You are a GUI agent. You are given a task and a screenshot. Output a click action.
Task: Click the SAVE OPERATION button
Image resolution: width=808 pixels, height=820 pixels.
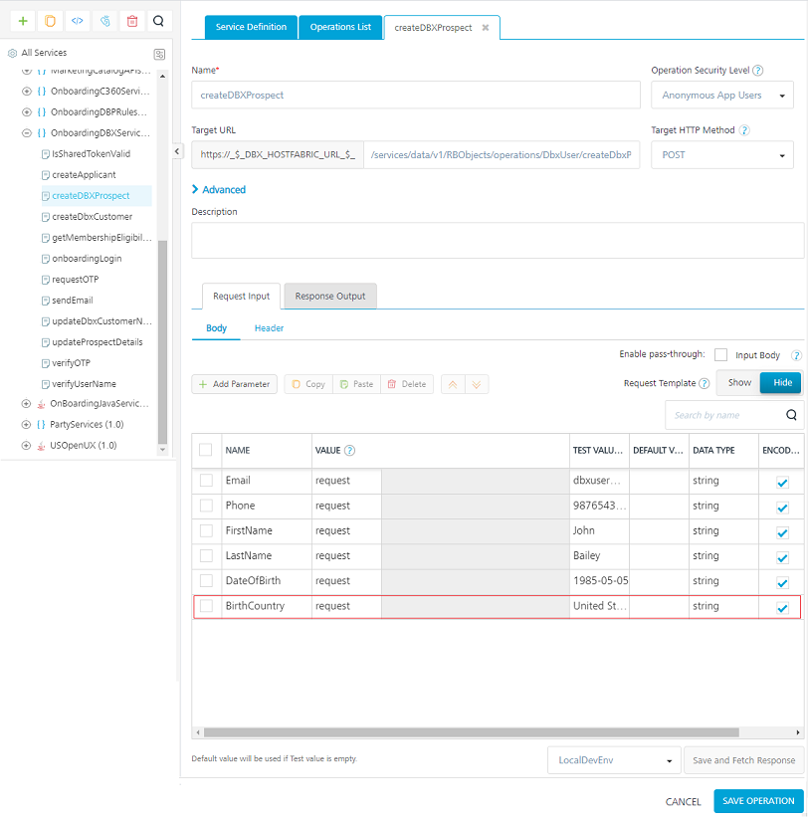(757, 801)
